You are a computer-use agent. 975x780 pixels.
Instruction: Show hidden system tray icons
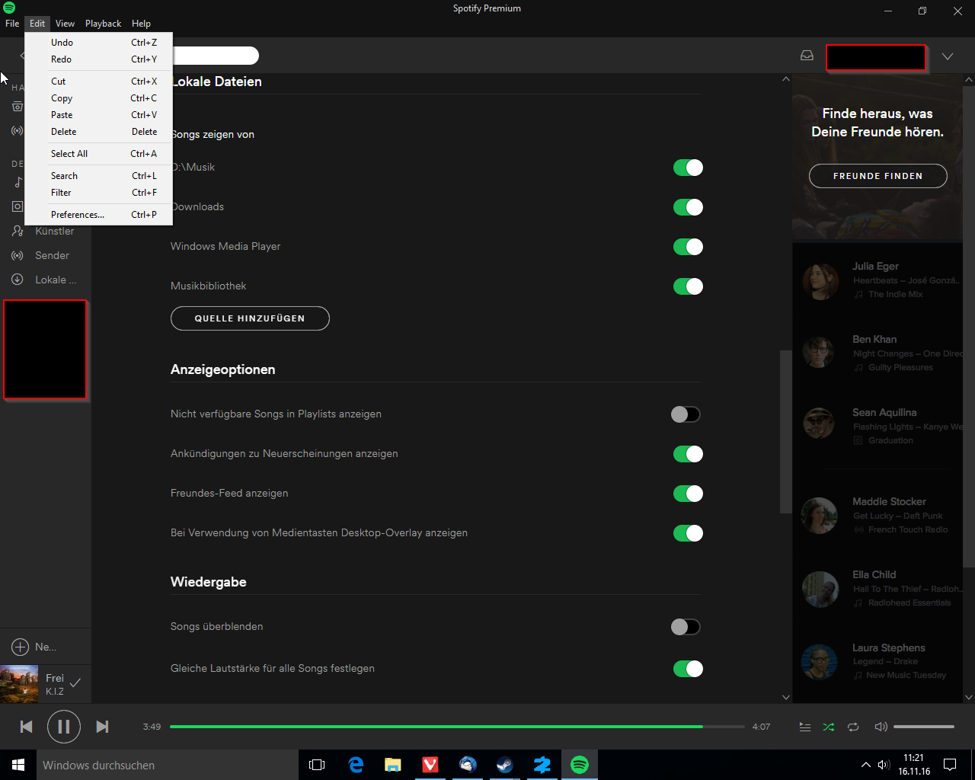[x=865, y=765]
